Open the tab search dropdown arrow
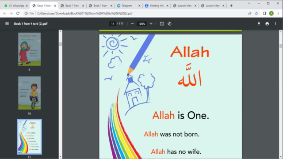The image size is (283, 159). (x=249, y=4)
